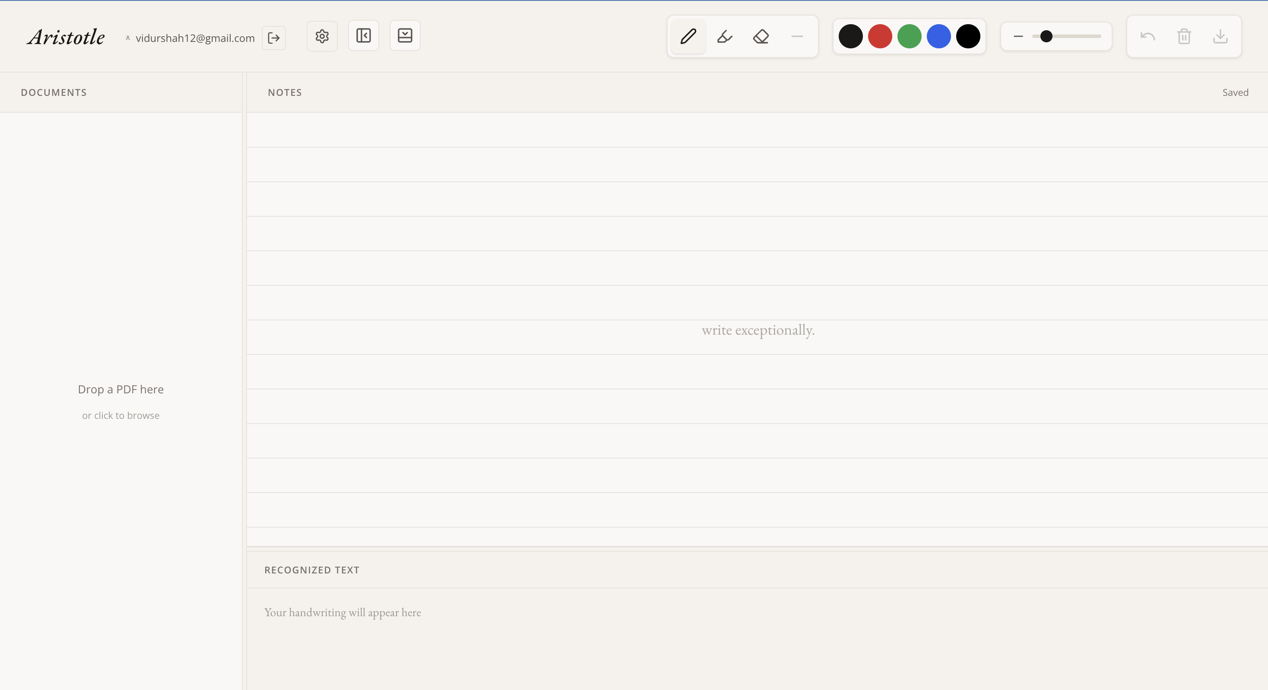Click the download export icon

point(1220,36)
